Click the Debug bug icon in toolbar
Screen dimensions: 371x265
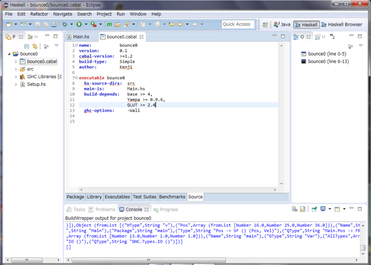click(64, 24)
